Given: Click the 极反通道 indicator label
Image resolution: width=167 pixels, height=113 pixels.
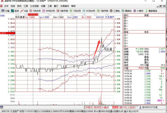Looking at the screenshot, I should (20, 17).
